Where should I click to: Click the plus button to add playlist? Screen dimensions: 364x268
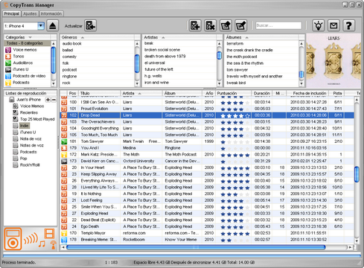pos(48,100)
